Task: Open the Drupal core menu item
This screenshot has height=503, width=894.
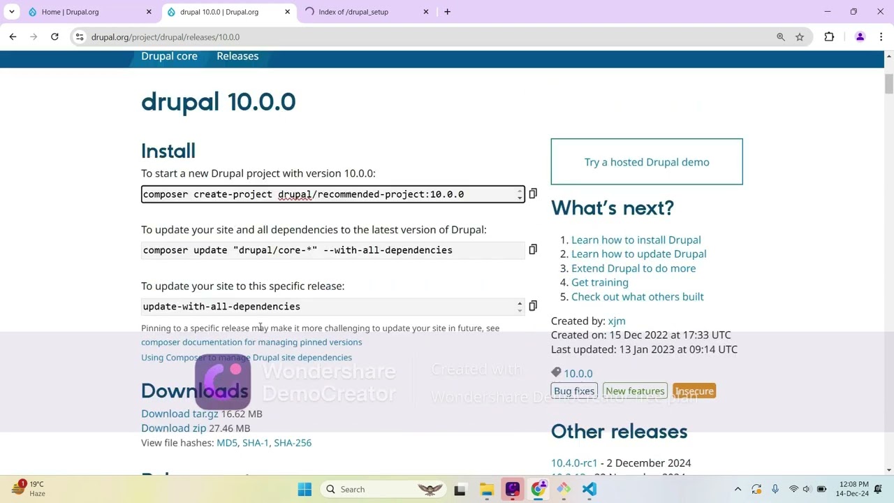Action: [x=169, y=56]
